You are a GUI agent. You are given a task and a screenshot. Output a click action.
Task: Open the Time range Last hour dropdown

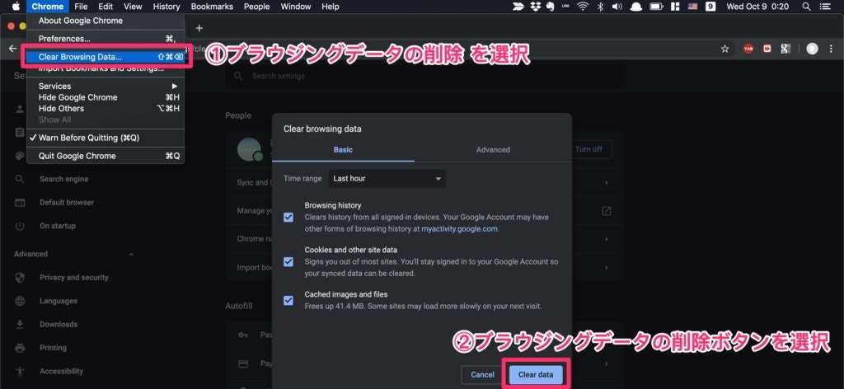point(387,179)
